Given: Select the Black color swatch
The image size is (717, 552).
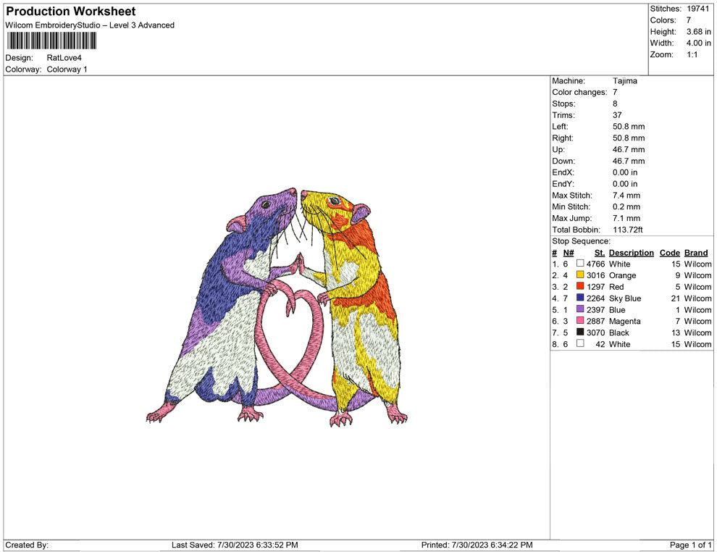Looking at the screenshot, I should (580, 332).
